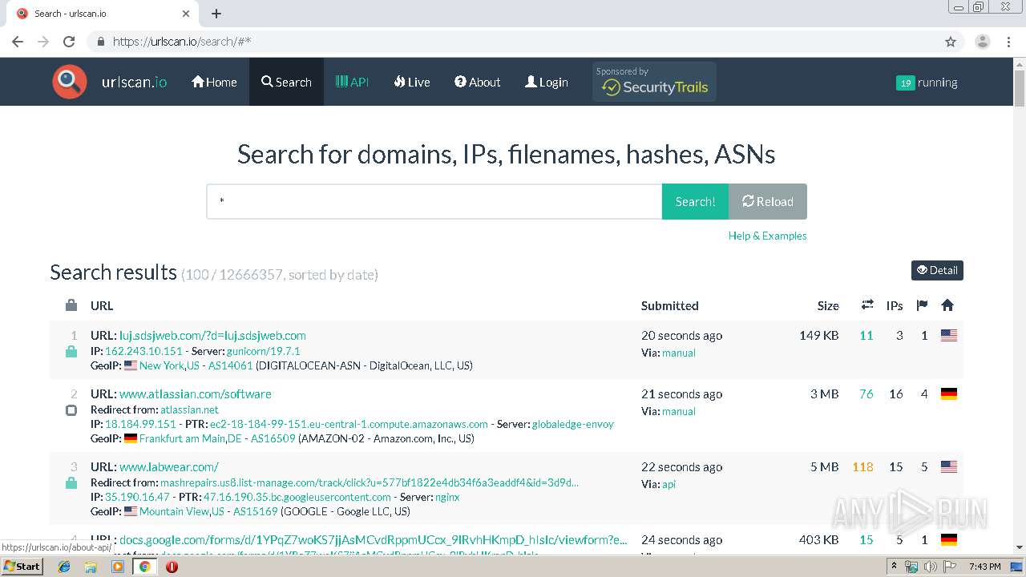Viewport: 1026px width, 577px height.
Task: Open the Home nav item
Action: click(214, 82)
